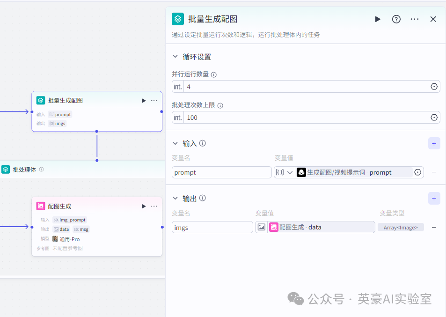Run the 配图生成 node on the canvas
Screen dimensions: 446x317
tap(144, 206)
